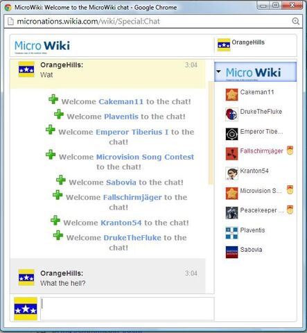307x333 pixels.
Task: Open DrukeTheFluke link in welcome message
Action: [x=132, y=238]
